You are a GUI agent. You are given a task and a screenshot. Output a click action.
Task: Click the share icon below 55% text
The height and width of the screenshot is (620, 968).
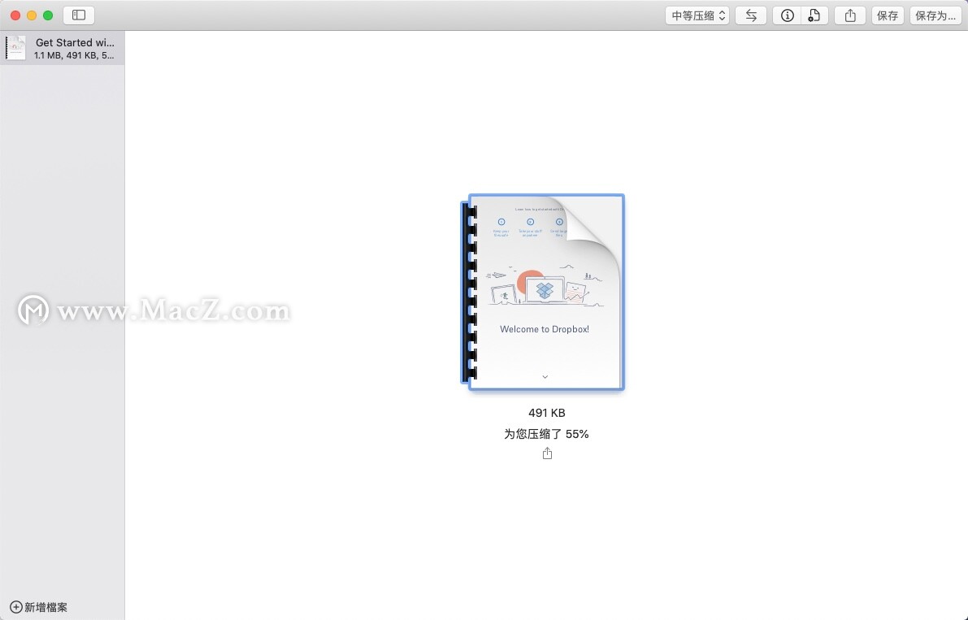click(547, 453)
